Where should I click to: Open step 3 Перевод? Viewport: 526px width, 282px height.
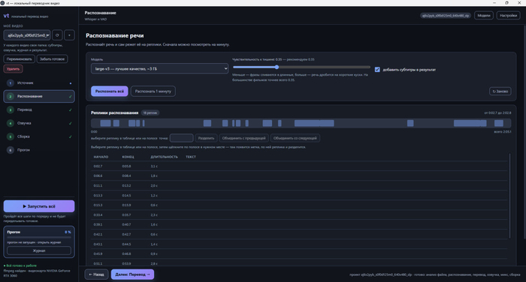click(x=39, y=109)
